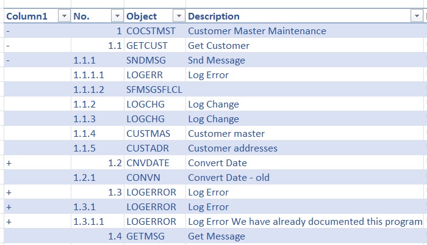The height and width of the screenshot is (245, 427).
Task: Expand row 1.3.1 LOGERROR plus sign
Action: click(x=9, y=207)
